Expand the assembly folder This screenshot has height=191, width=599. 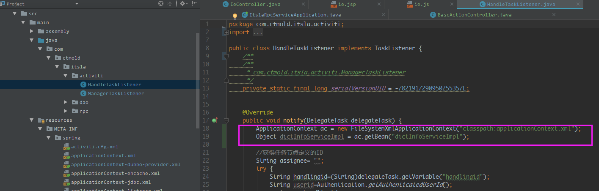pyautogui.click(x=32, y=31)
